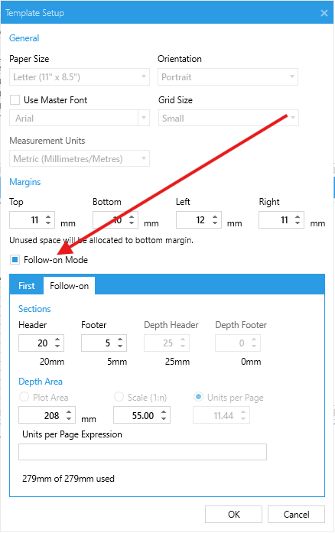
Task: Select the Scale (1:n) radio button
Action: [119, 397]
